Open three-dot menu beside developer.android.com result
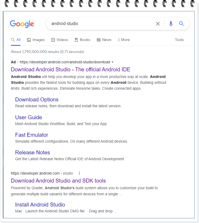This screenshot has height=223, width=199. [x=79, y=173]
